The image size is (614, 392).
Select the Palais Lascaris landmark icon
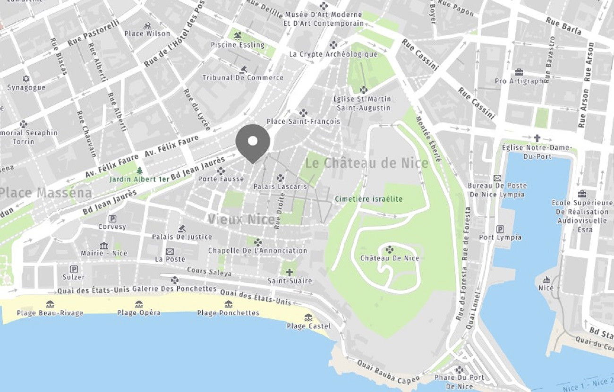pos(280,178)
